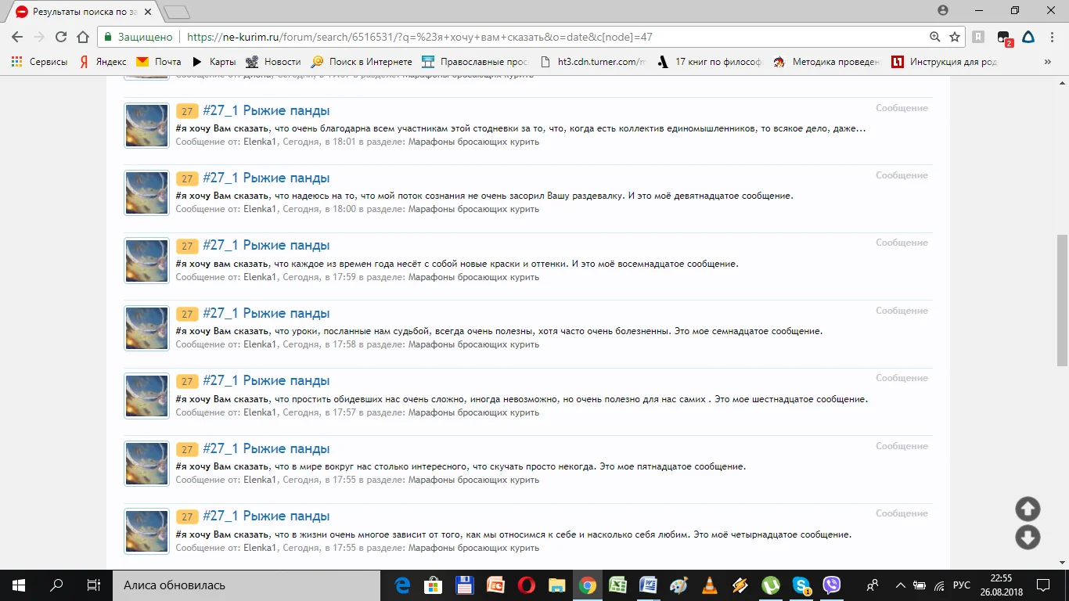Image resolution: width=1069 pixels, height=601 pixels.
Task: Open the battery status tray icon
Action: tap(920, 585)
